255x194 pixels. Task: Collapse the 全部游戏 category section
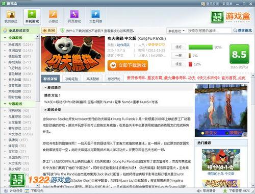5,38
